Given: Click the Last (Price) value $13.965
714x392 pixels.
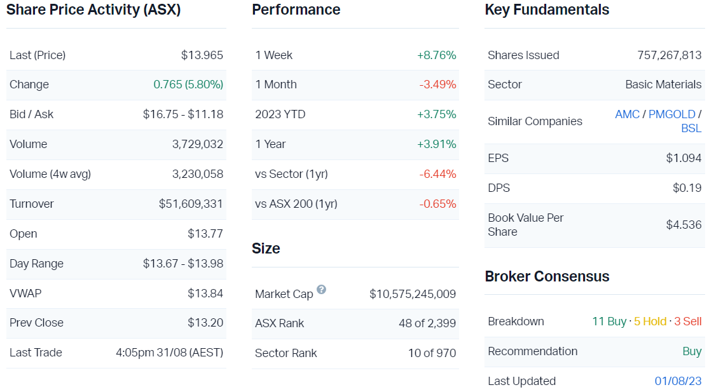Looking at the screenshot, I should [x=202, y=55].
